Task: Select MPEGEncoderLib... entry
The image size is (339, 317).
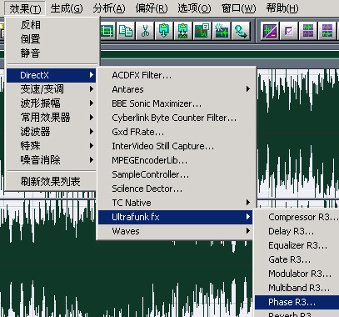Action: 176,160
